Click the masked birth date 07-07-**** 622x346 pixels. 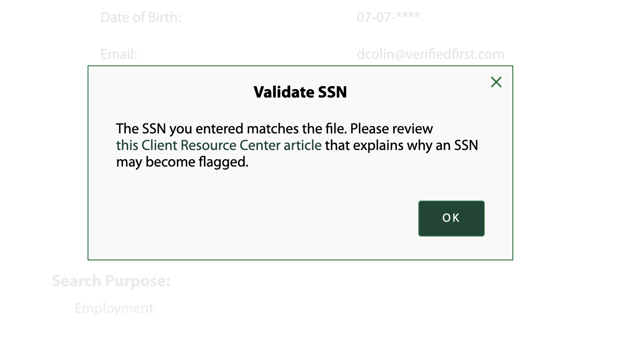(388, 17)
